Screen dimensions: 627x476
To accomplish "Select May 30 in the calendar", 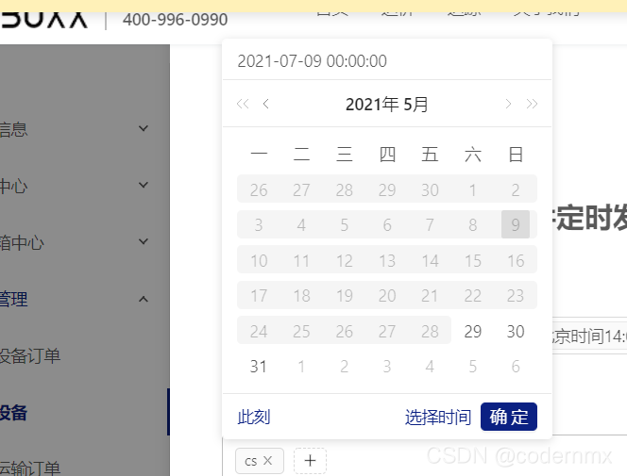I will (516, 331).
